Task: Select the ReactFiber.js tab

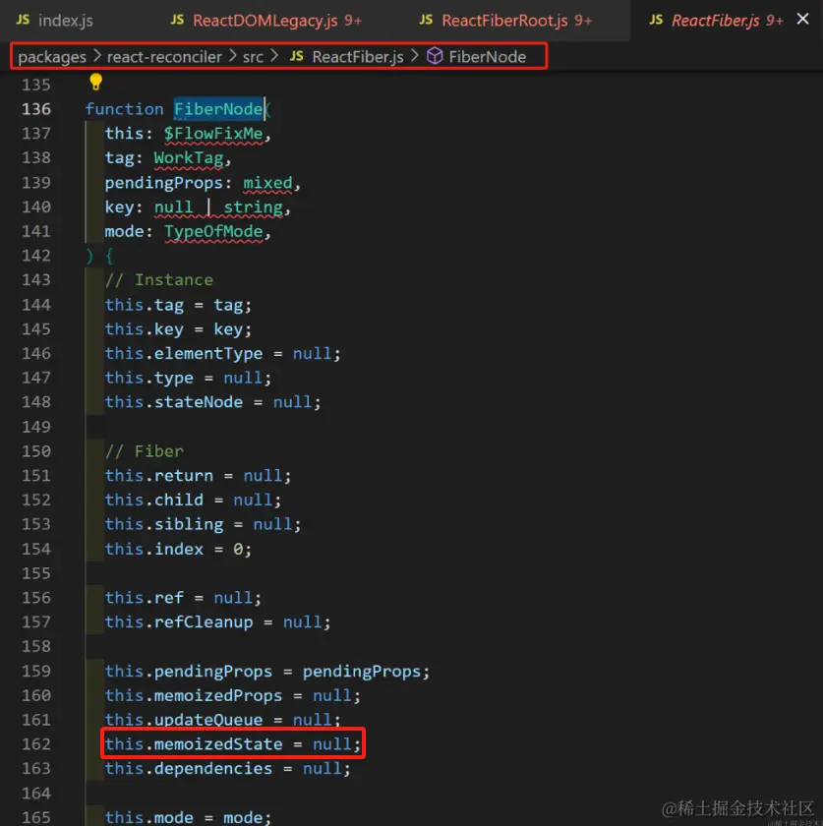Action: coord(717,21)
